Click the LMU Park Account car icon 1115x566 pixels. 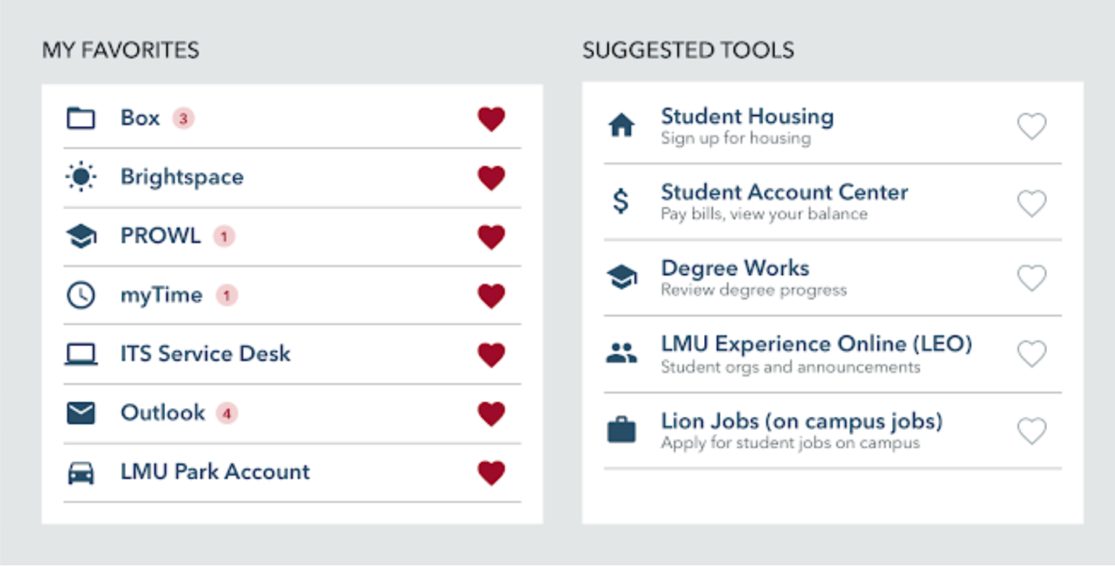click(x=81, y=473)
